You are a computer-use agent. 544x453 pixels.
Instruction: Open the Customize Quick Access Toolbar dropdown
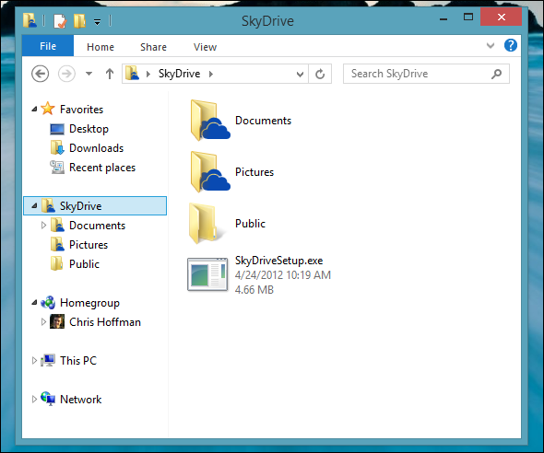[97, 22]
